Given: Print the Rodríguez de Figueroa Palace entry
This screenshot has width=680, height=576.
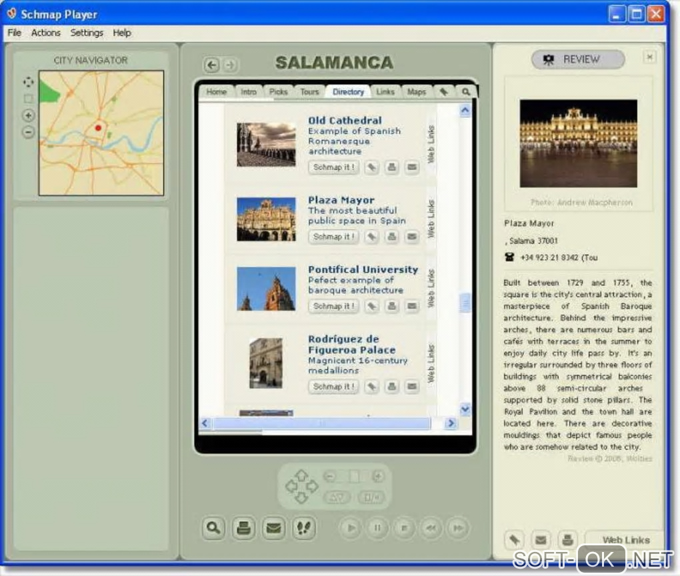Looking at the screenshot, I should coord(392,387).
